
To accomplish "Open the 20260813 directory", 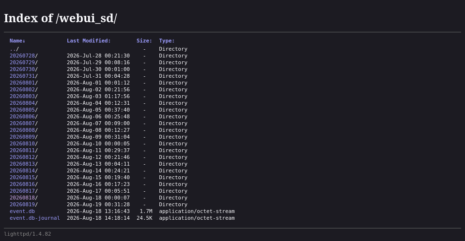I will 22,164.
